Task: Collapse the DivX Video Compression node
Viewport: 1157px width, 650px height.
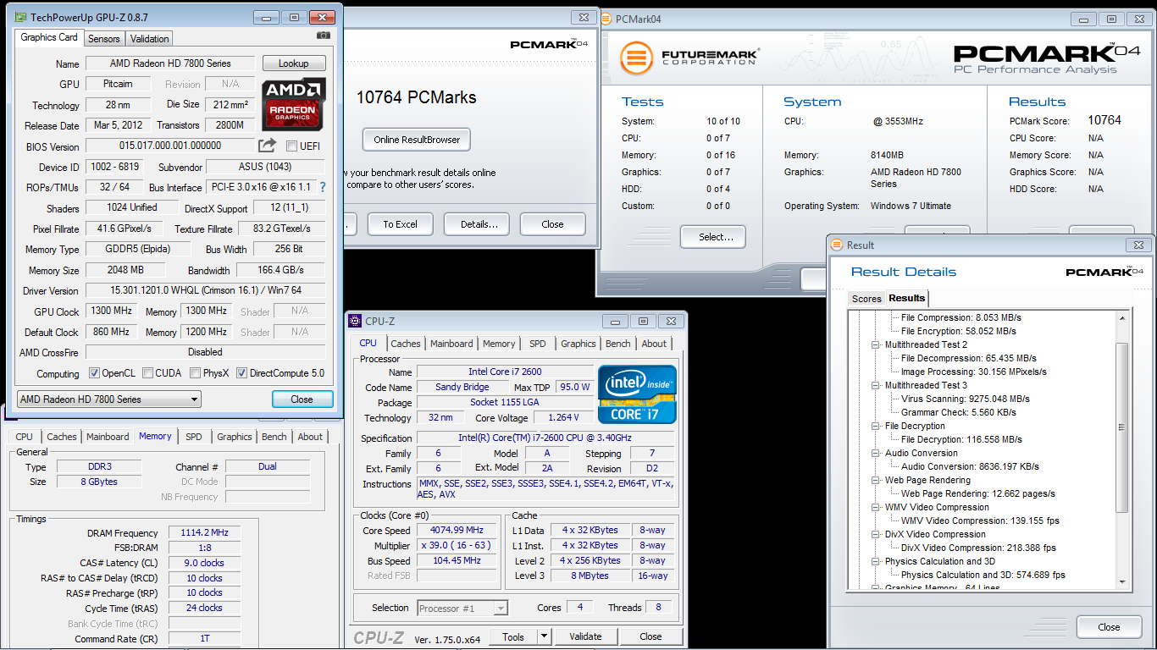Action: (877, 534)
